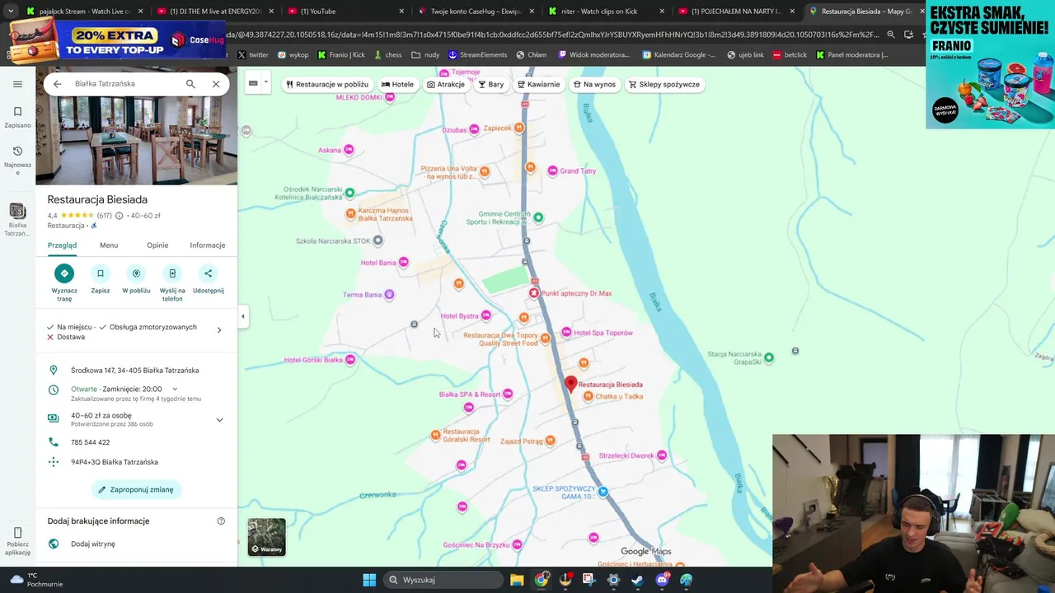Filter by Restauracje w pobliżu
The width and height of the screenshot is (1055, 593).
tap(326, 84)
